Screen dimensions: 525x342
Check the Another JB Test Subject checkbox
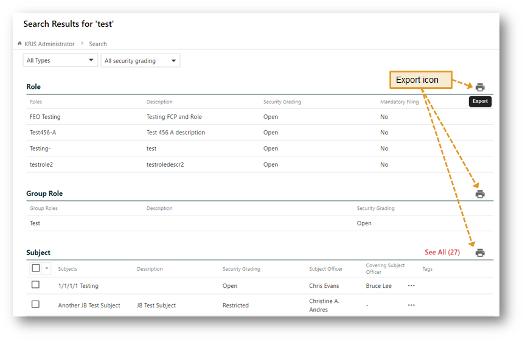click(35, 304)
